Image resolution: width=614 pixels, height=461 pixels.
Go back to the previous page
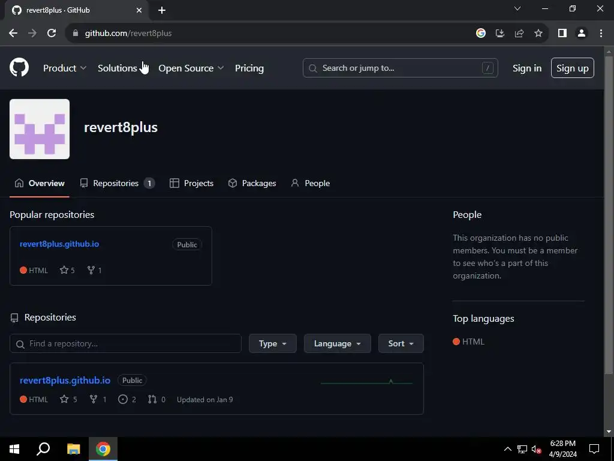pos(13,34)
